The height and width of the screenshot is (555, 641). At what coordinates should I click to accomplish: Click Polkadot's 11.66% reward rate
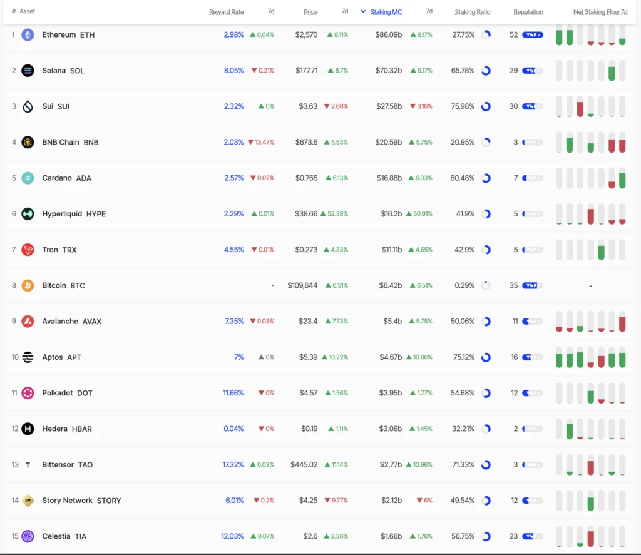tap(233, 393)
